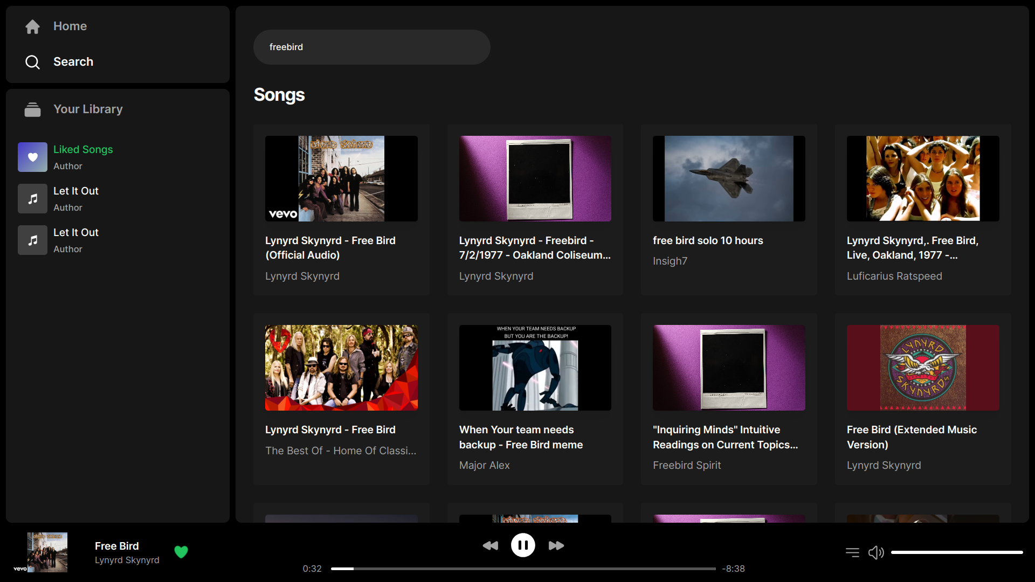Image resolution: width=1035 pixels, height=582 pixels.
Task: Click title 'Free Bird (Extended Music Version)'
Action: pos(912,437)
